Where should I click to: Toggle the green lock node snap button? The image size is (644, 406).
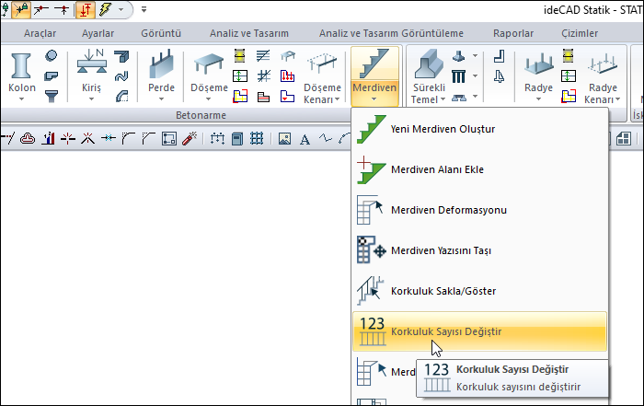[6, 9]
